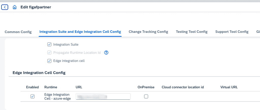Select Integration Suite and Edge Integration Cell Config tab
Viewport: 260px width, 110px height.
(80, 32)
